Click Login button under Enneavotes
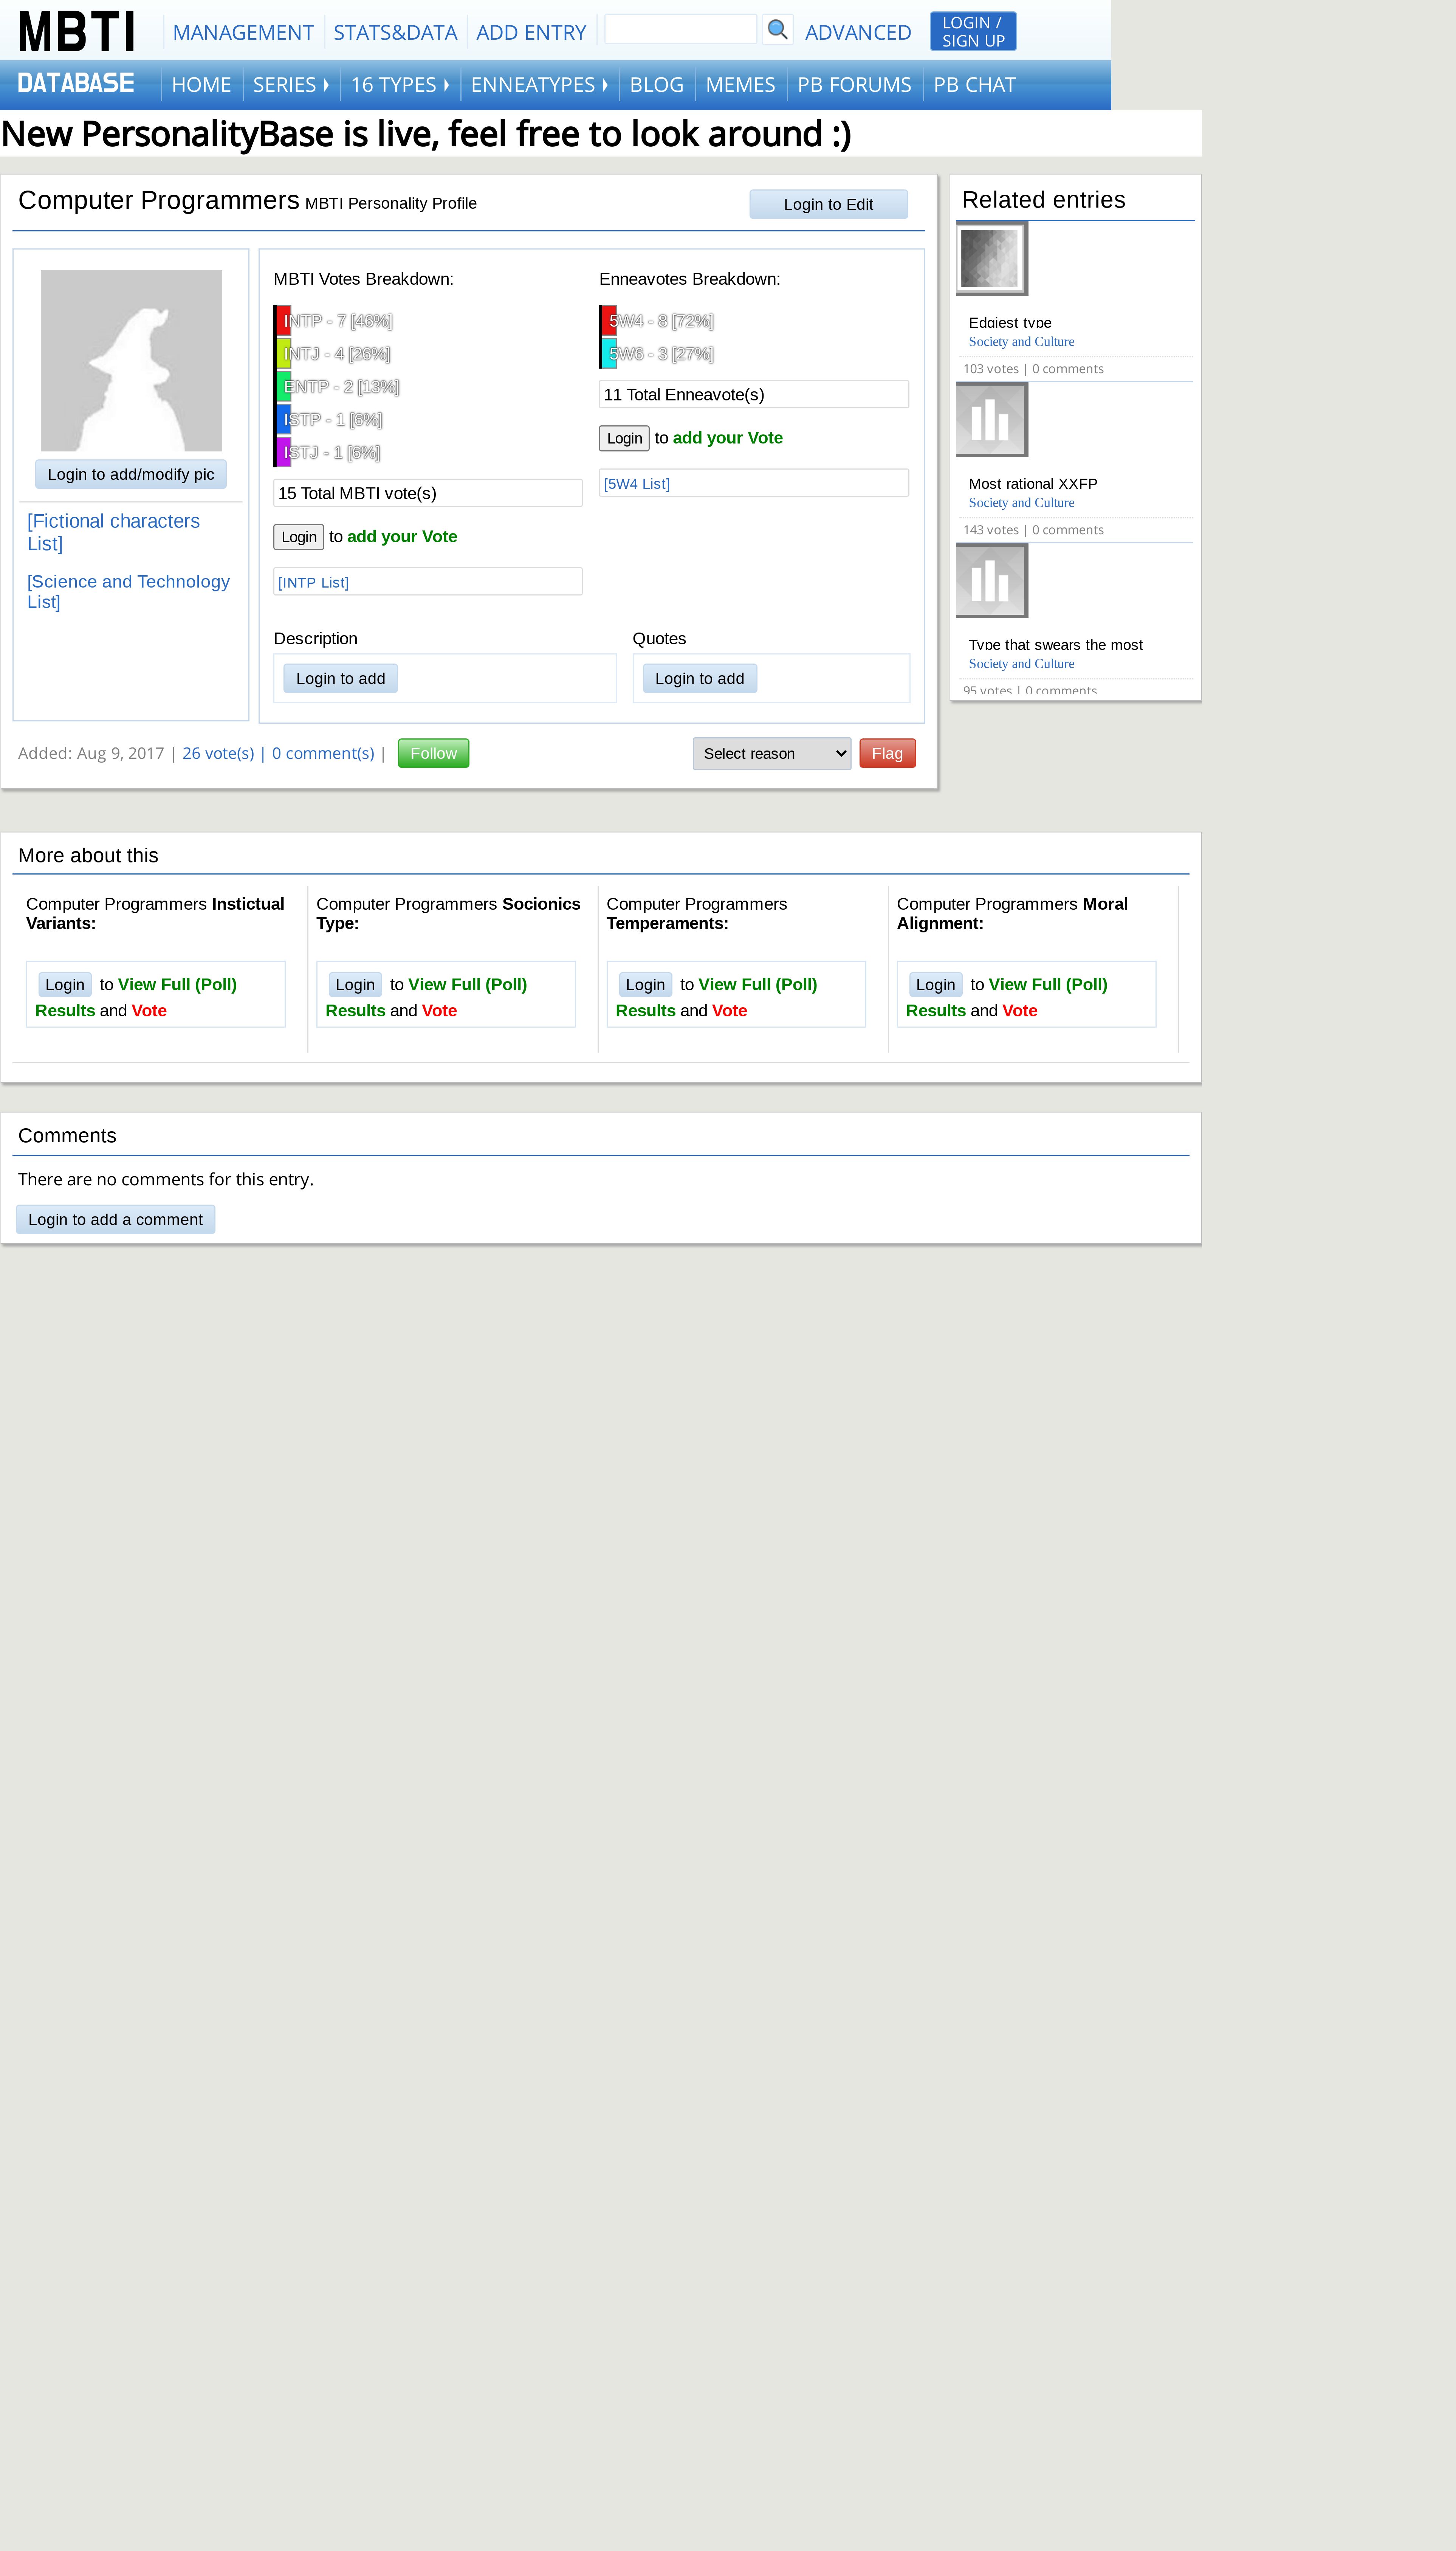 [x=624, y=438]
